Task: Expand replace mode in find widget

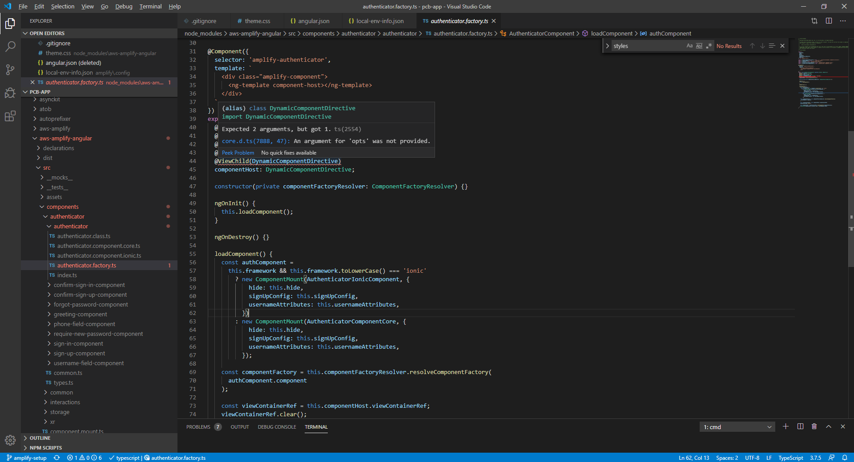Action: [608, 46]
